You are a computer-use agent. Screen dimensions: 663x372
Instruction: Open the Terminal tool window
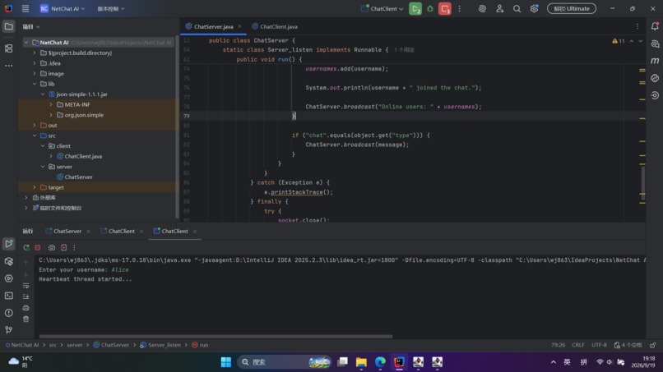[8, 296]
